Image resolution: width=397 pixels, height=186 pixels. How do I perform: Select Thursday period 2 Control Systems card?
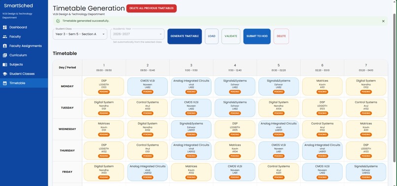[147, 151]
